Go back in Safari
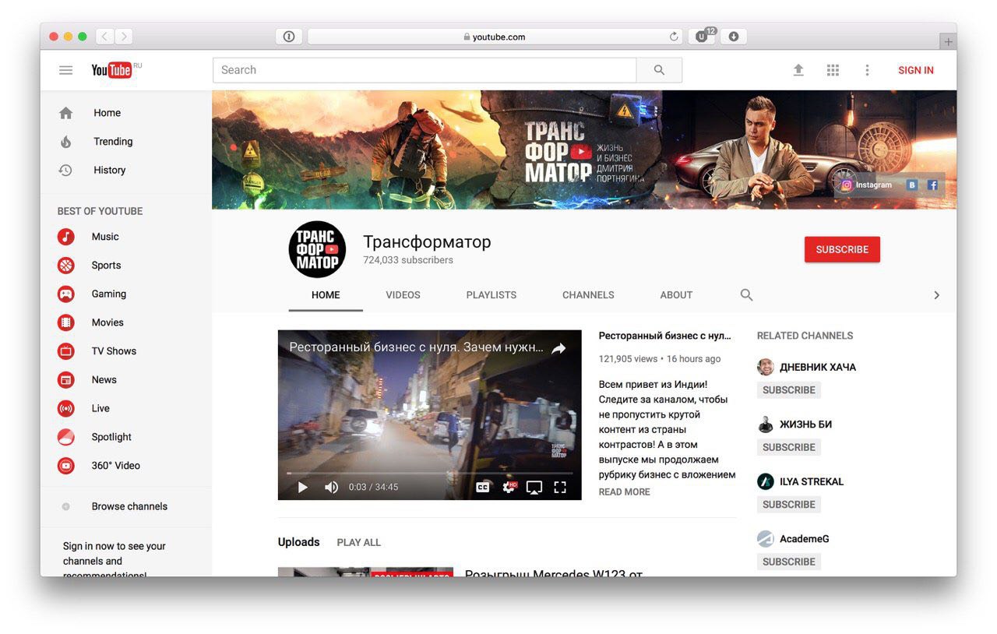 pyautogui.click(x=104, y=37)
